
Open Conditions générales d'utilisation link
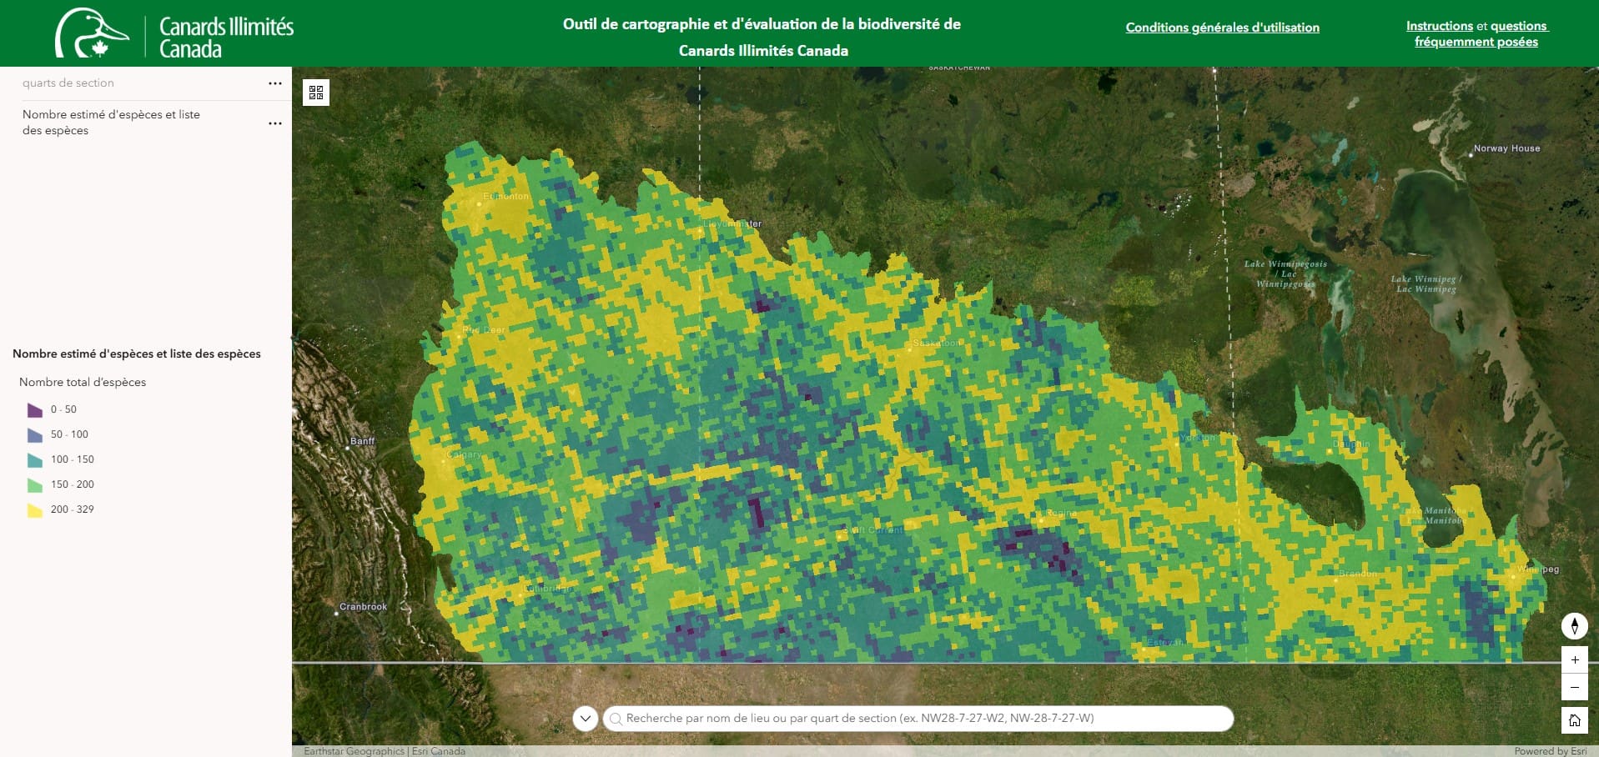click(1222, 28)
